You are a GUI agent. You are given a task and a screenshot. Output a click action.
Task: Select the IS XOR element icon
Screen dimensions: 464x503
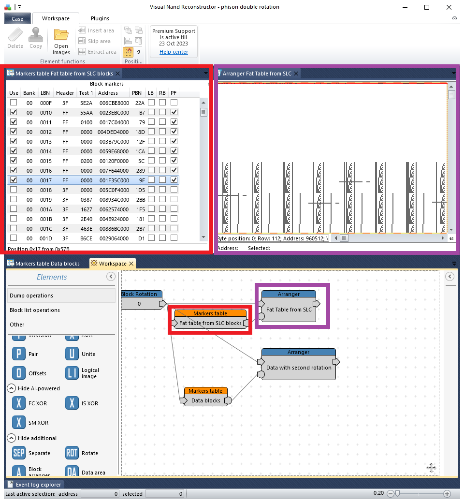(72, 403)
